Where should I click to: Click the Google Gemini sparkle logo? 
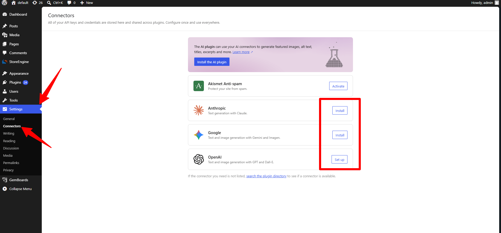click(x=199, y=135)
